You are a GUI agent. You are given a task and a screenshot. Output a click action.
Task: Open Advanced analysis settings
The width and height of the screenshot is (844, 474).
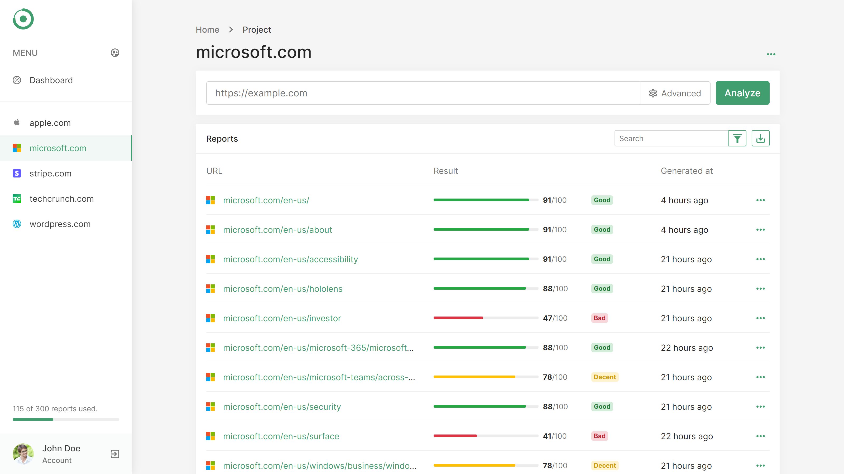[x=675, y=93]
